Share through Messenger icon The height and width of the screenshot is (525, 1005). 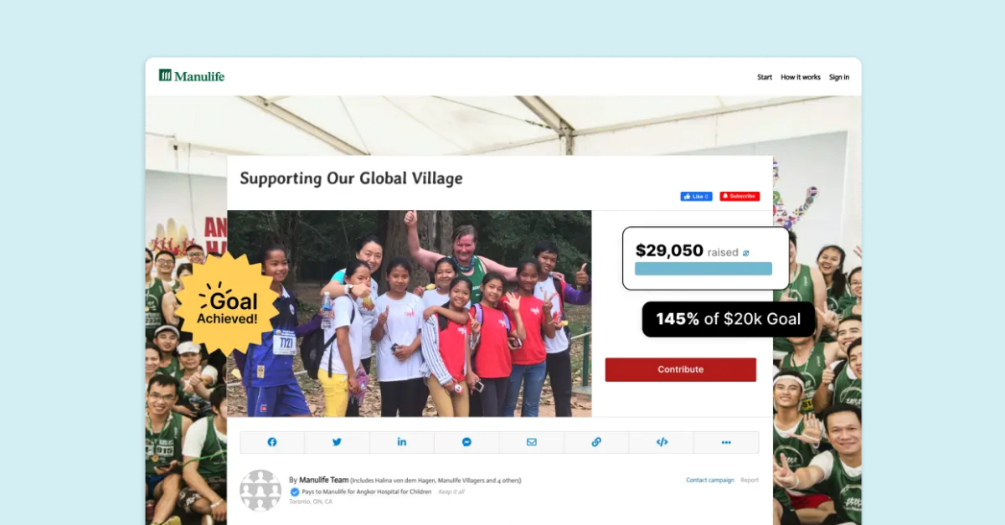pos(466,442)
